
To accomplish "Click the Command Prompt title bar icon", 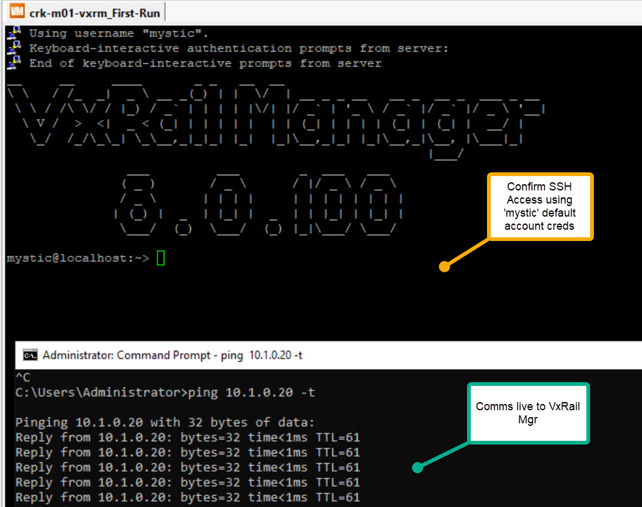I will pyautogui.click(x=29, y=355).
